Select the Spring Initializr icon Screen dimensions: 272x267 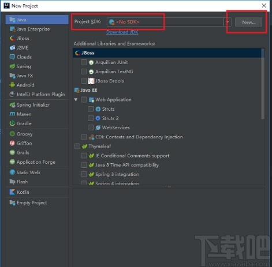12,105
